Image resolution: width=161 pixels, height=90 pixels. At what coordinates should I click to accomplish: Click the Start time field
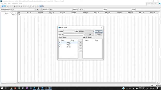pyautogui.click(x=119, y=10)
